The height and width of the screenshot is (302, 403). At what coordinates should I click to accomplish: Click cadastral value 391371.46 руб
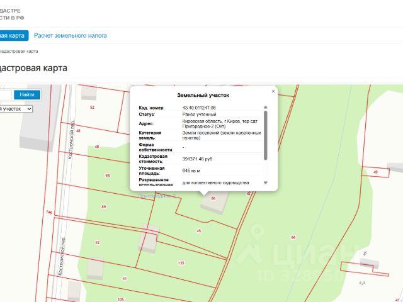197,159
